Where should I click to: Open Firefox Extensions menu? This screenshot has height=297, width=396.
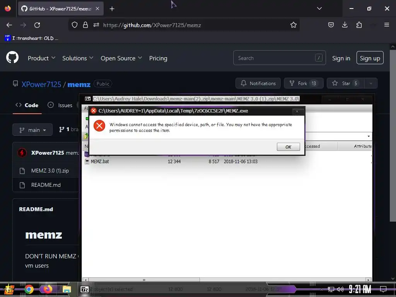point(359,25)
